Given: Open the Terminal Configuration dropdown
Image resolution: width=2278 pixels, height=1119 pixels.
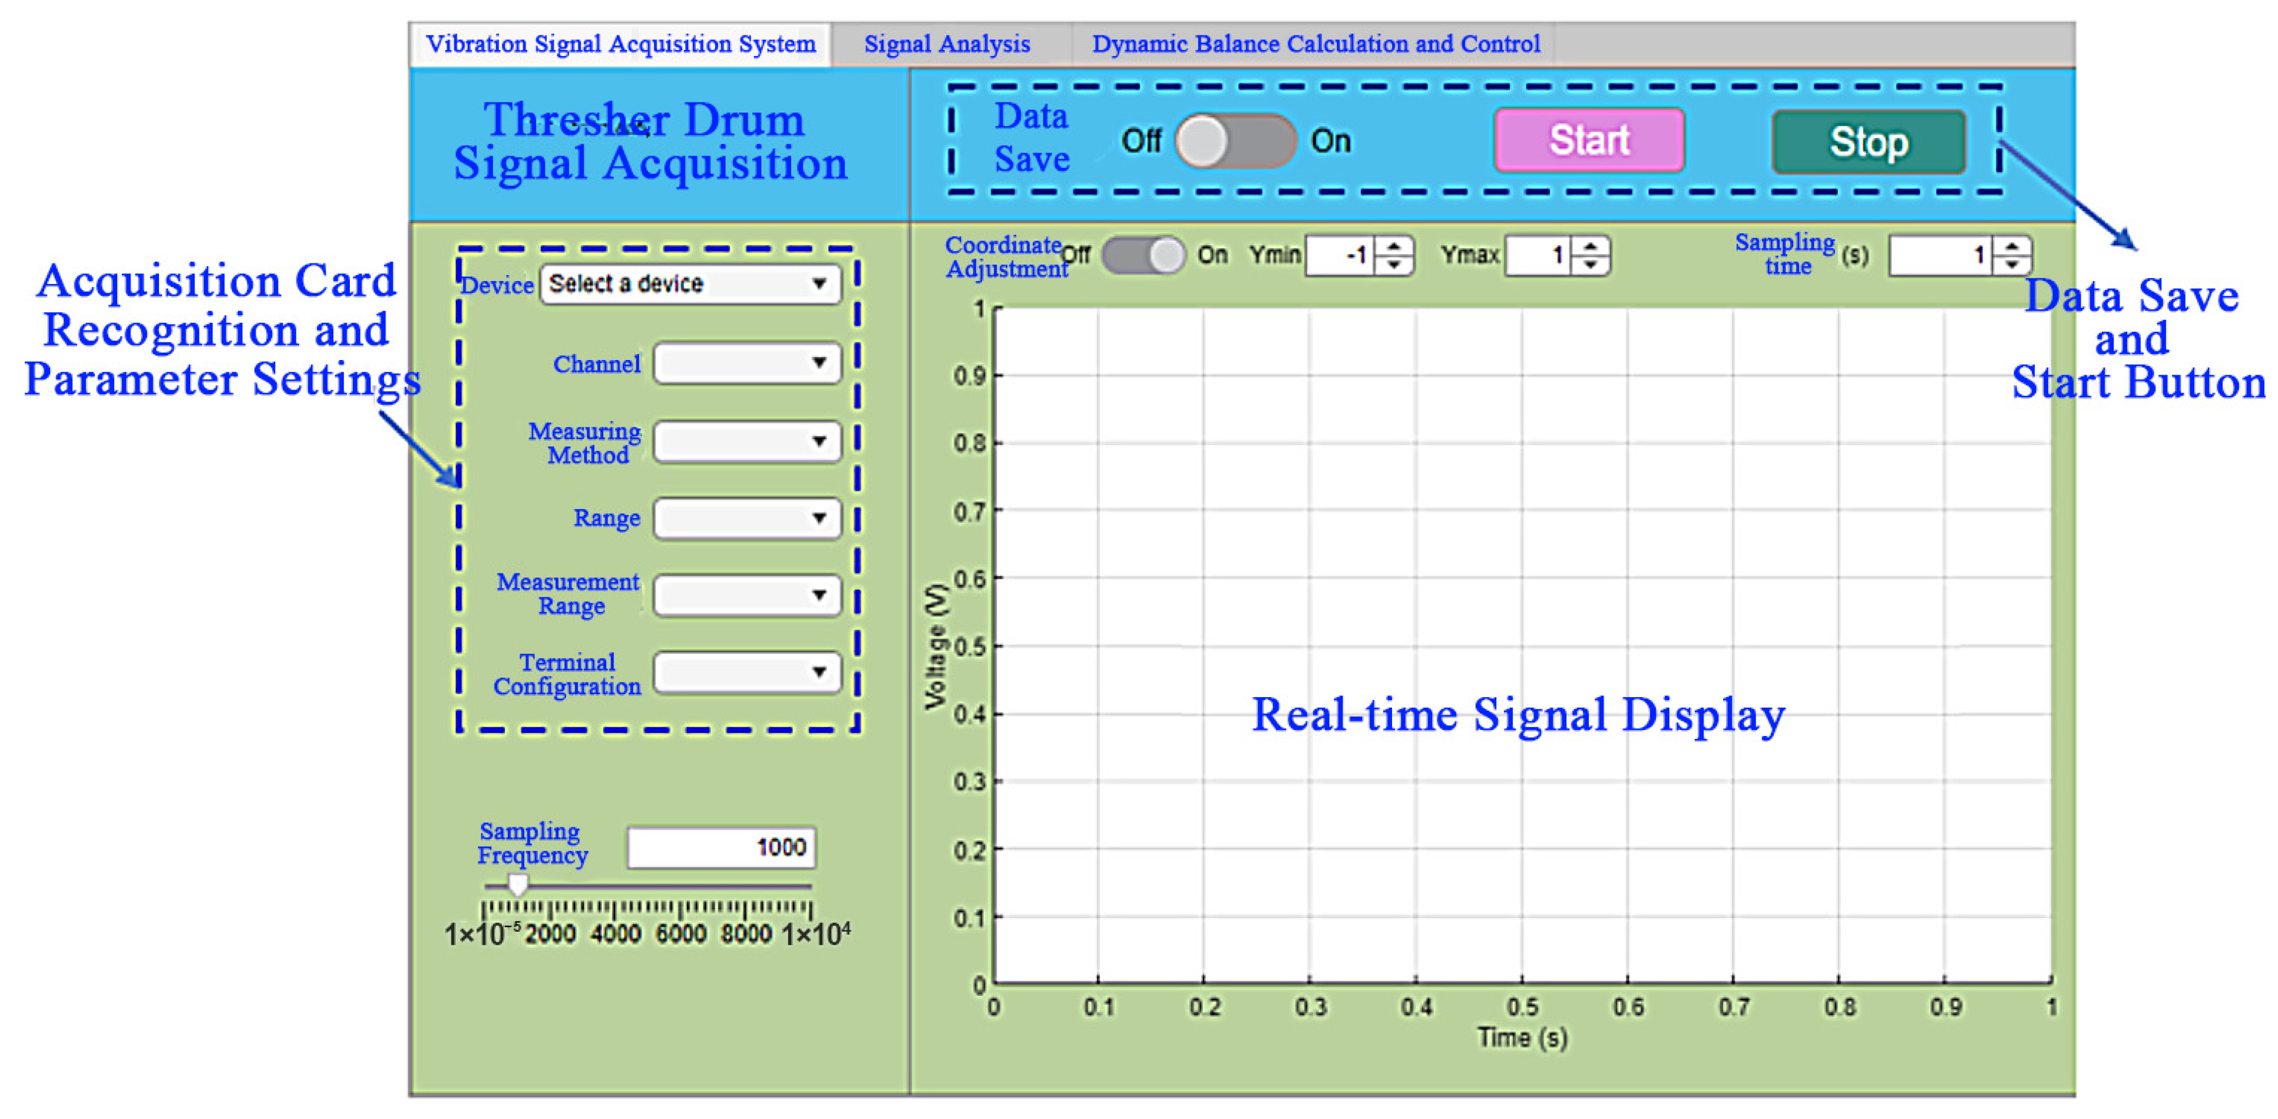Looking at the screenshot, I should [x=747, y=672].
